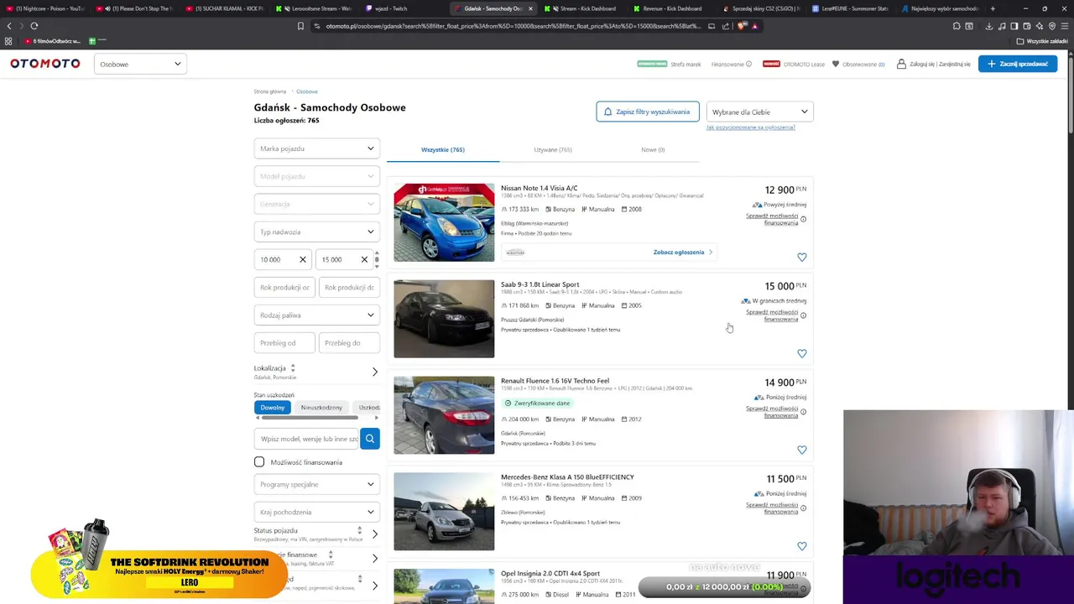Open the Strefa marek link
This screenshot has height=604, width=1074.
[686, 64]
